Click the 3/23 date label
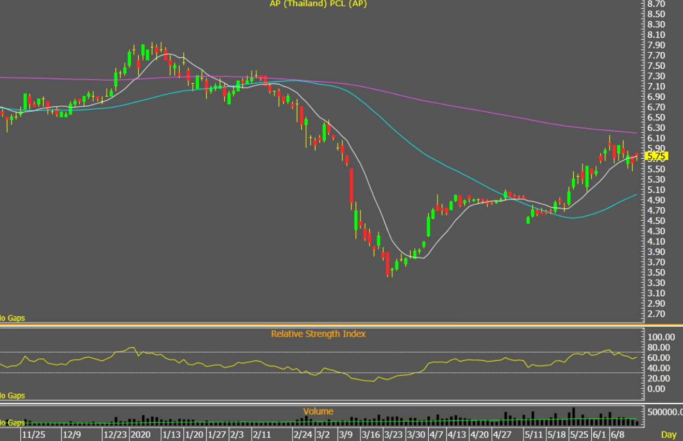The width and height of the screenshot is (683, 441). pyautogui.click(x=394, y=434)
